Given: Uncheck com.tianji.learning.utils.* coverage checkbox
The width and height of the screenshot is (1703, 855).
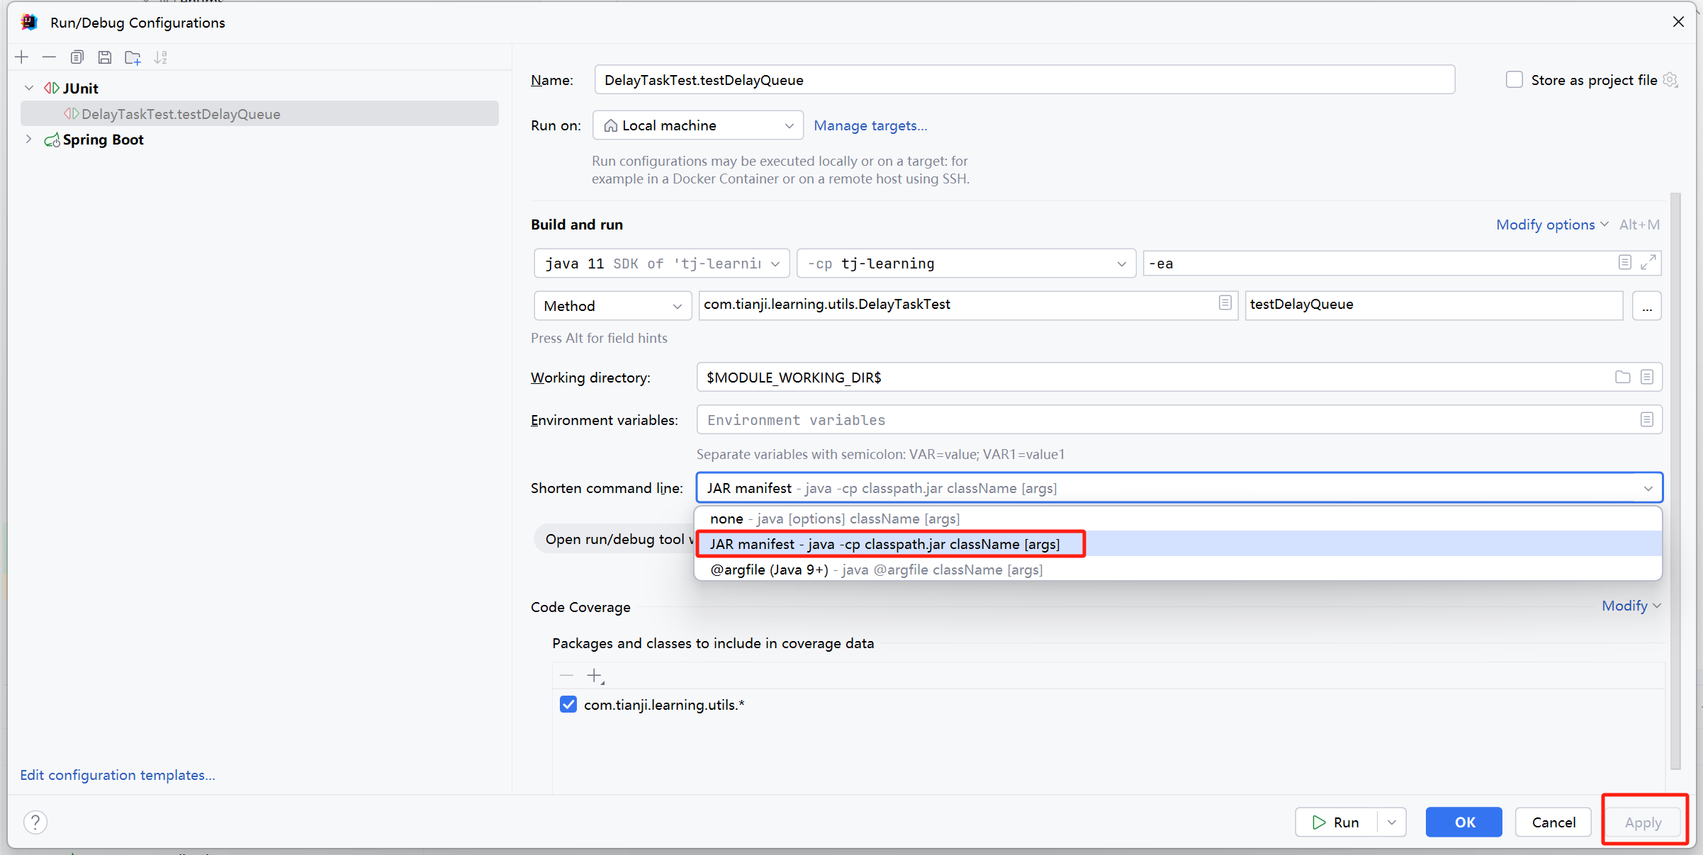Looking at the screenshot, I should tap(568, 704).
